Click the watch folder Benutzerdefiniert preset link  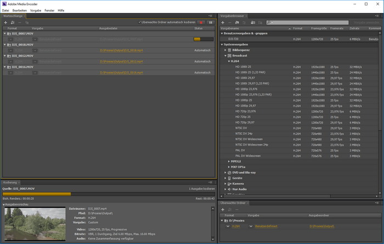click(x=266, y=226)
